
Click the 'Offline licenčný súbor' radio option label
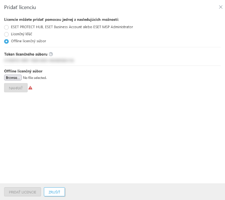(x=29, y=41)
